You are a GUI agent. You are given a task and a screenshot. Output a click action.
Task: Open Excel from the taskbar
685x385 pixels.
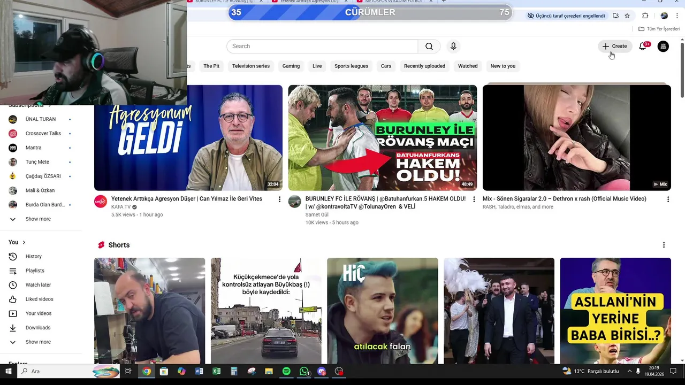point(216,371)
